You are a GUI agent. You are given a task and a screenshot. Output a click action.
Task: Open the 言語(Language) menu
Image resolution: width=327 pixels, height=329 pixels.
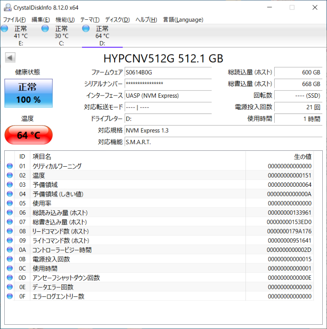(x=183, y=20)
